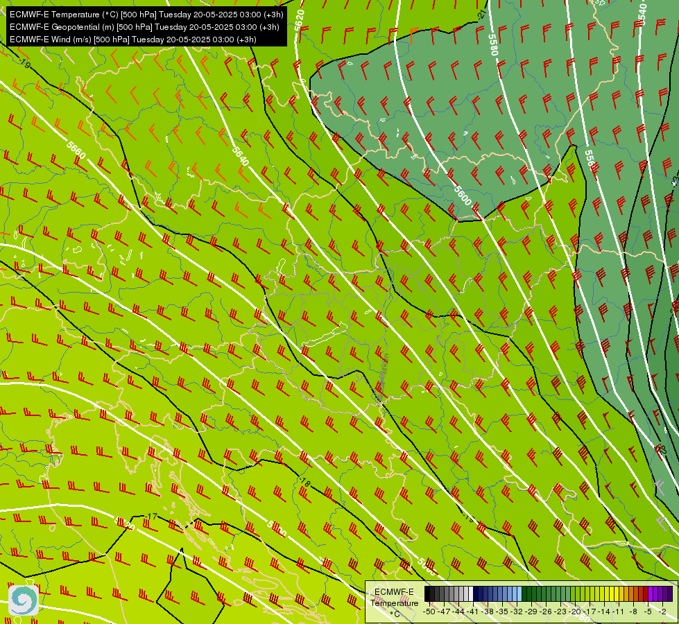The height and width of the screenshot is (624, 679).
Task: Click the -23 tick label on legend
Action: [560, 612]
